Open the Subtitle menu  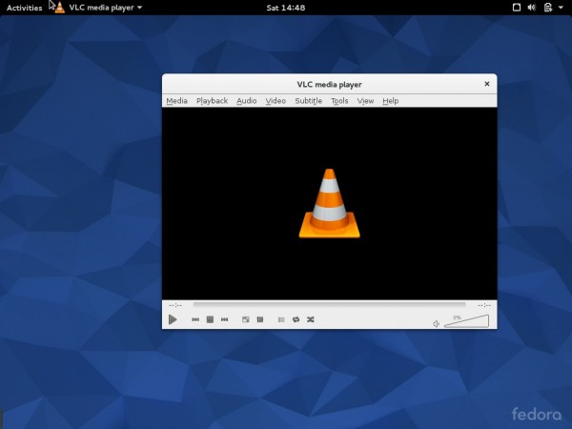[308, 101]
